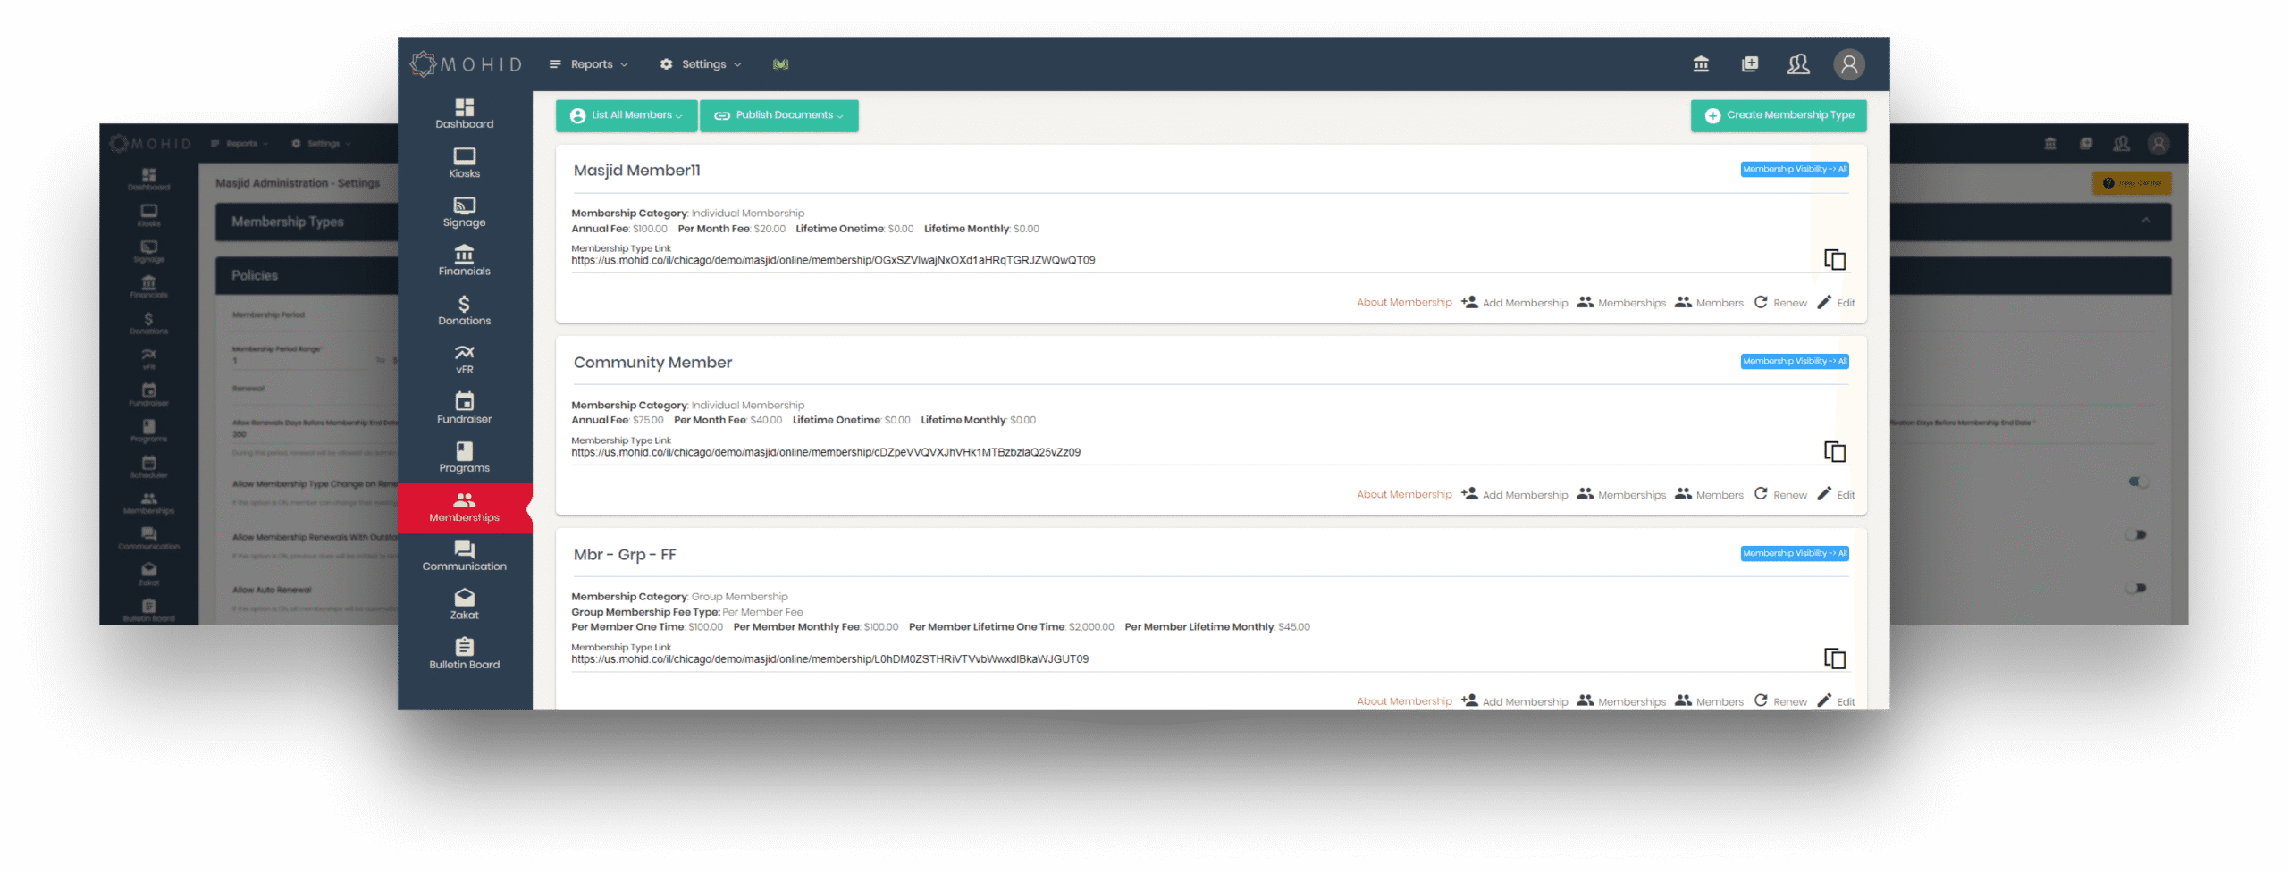This screenshot has width=2288, height=872.
Task: Open About Membership link for Community Member
Action: [x=1404, y=495]
